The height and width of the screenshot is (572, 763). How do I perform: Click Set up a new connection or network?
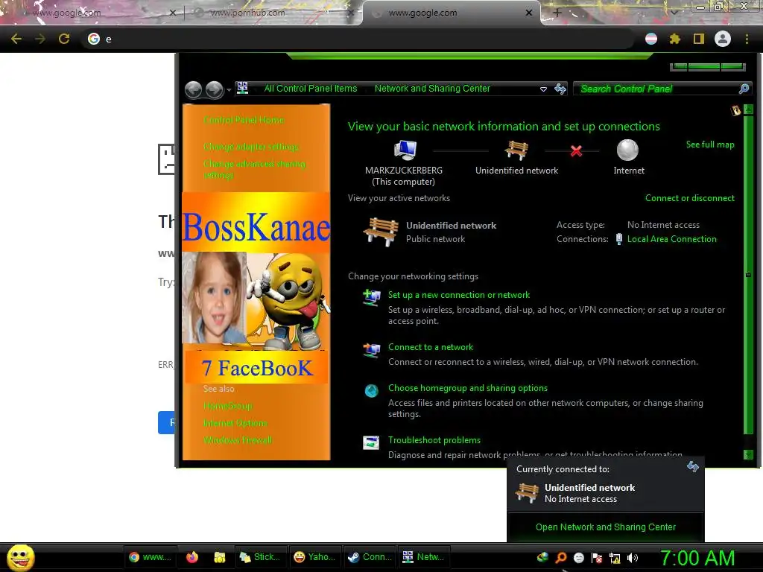[459, 295]
